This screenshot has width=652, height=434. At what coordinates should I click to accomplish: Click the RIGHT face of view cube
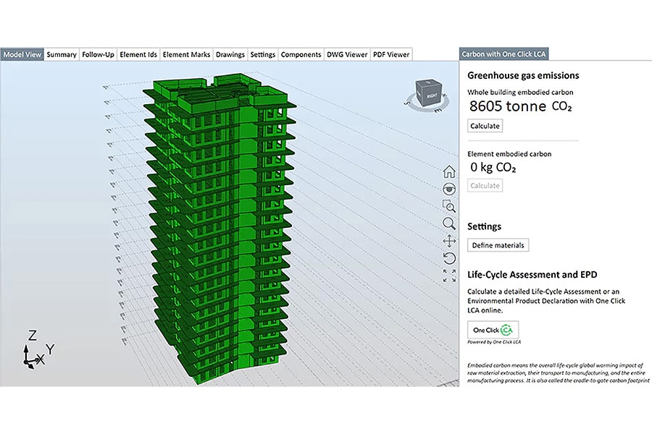tap(432, 95)
